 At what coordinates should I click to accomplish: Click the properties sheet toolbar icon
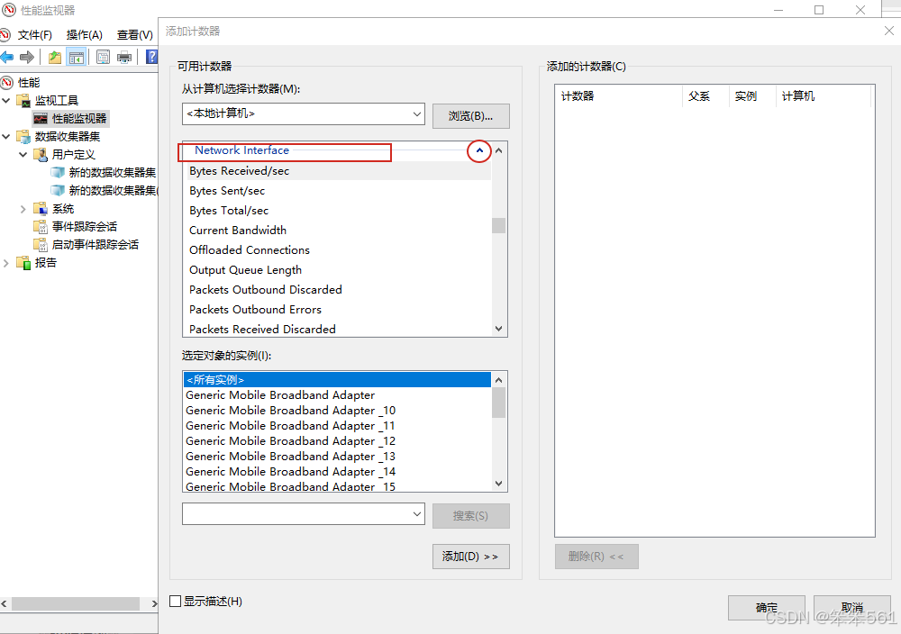pos(103,57)
